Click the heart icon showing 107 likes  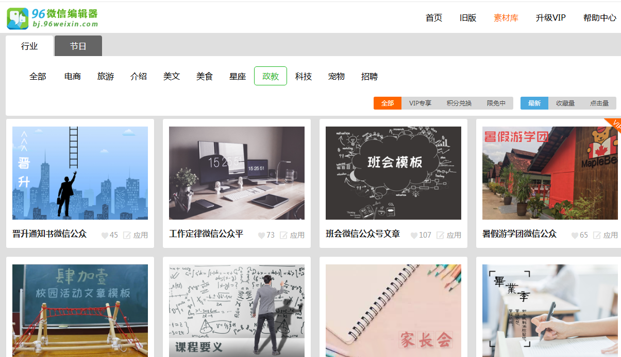point(414,235)
